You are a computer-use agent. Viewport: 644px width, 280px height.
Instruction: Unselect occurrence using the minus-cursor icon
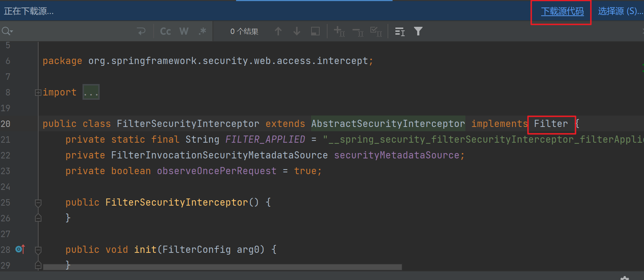pos(358,32)
